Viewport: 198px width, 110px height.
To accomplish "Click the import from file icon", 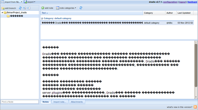I will pos(3,2).
